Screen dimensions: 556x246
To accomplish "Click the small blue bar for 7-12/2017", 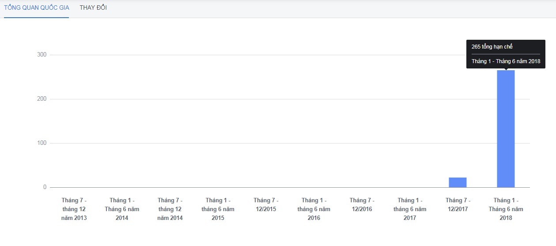I will (x=458, y=182).
